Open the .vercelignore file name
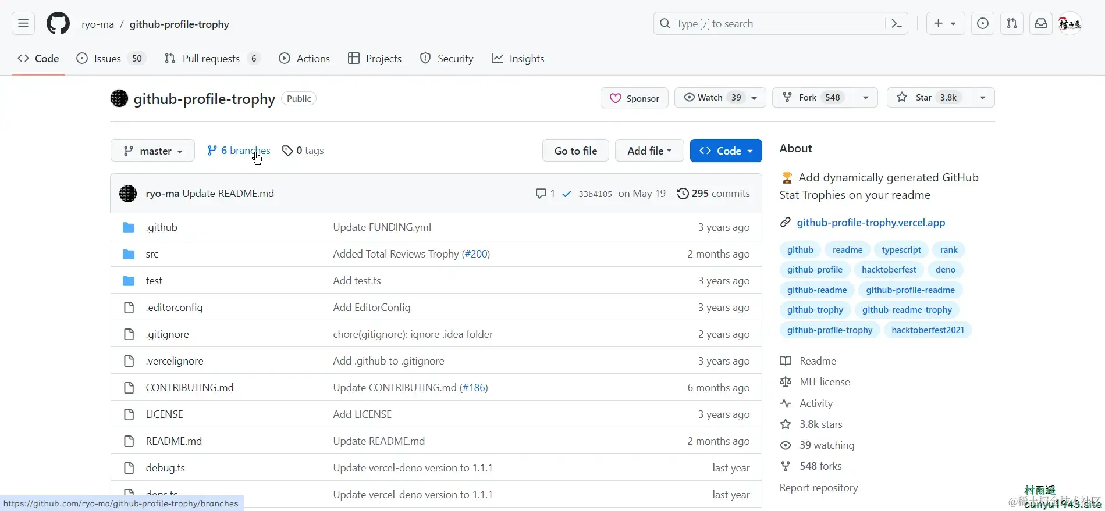This screenshot has height=511, width=1105. coord(175,361)
